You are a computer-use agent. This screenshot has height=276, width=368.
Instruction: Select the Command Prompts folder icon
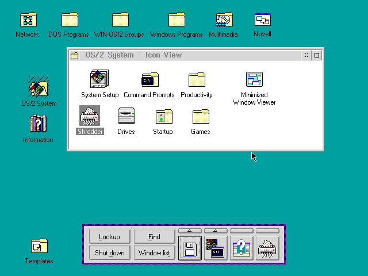pyautogui.click(x=150, y=79)
